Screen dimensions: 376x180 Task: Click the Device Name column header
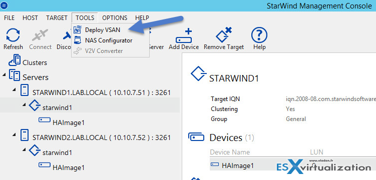click(230, 152)
